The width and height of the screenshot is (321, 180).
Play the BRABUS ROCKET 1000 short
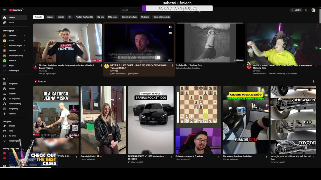tap(151, 120)
